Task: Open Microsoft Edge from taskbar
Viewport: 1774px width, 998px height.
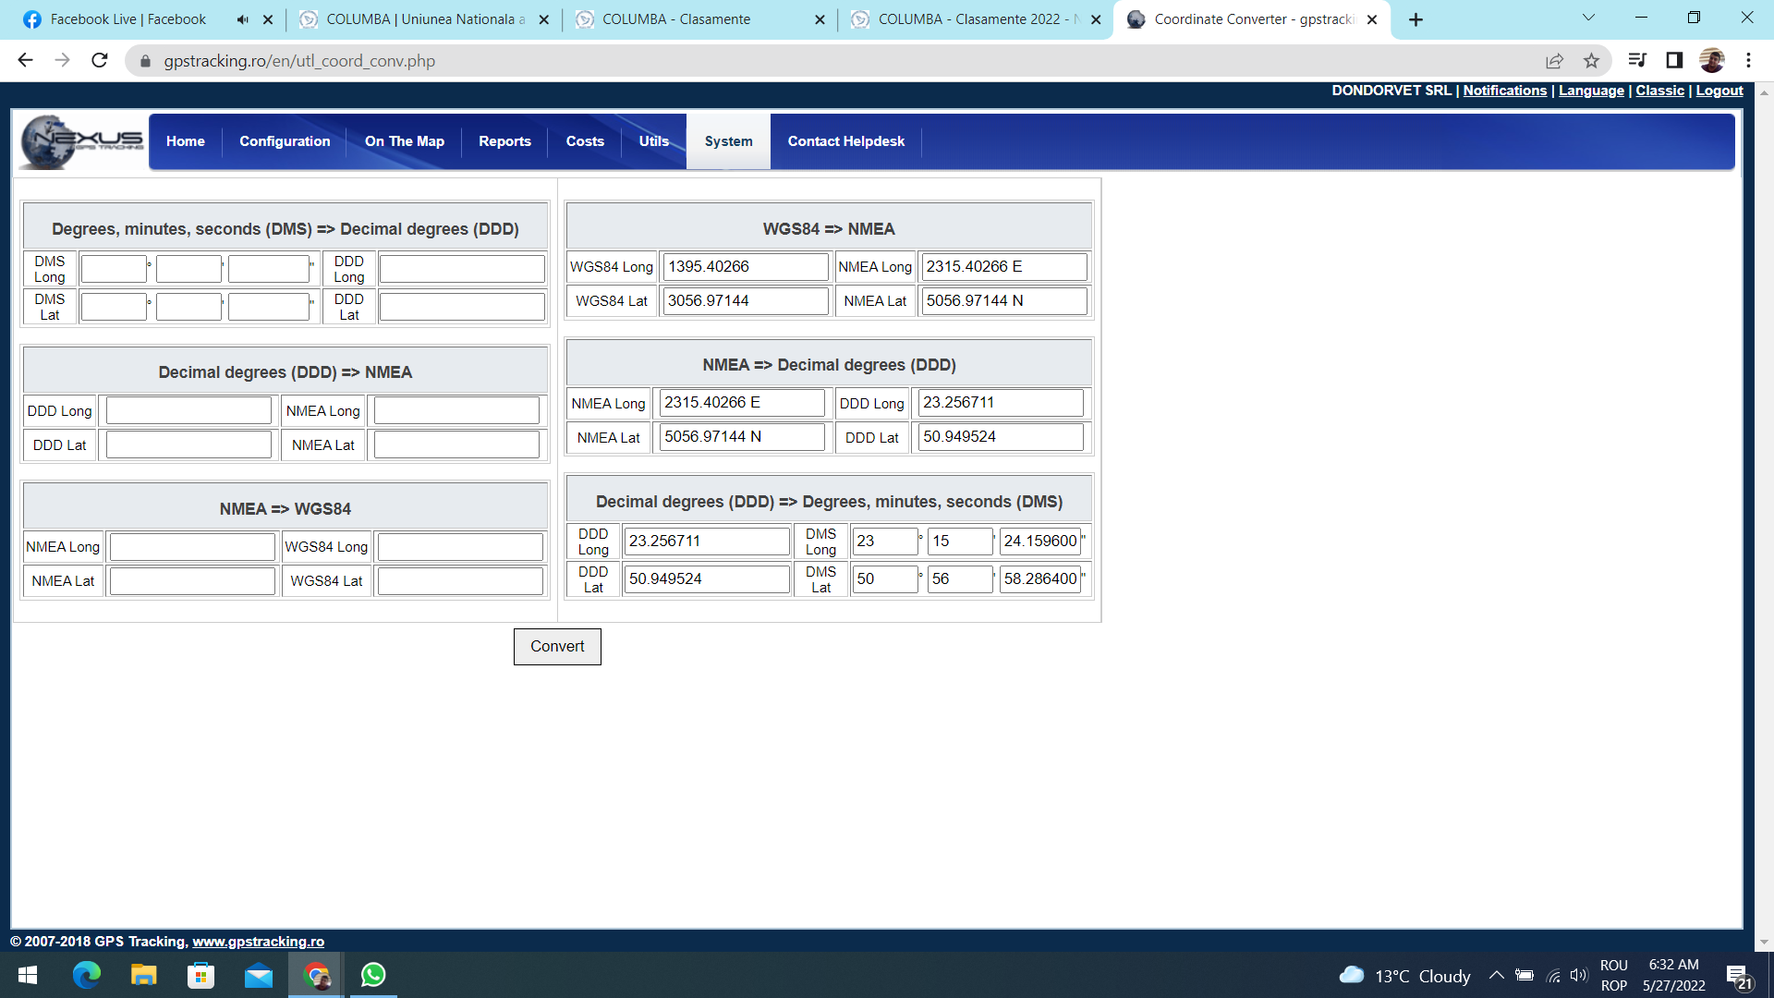Action: [x=87, y=975]
